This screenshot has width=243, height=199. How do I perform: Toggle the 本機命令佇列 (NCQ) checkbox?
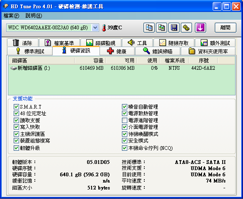coord(124,148)
